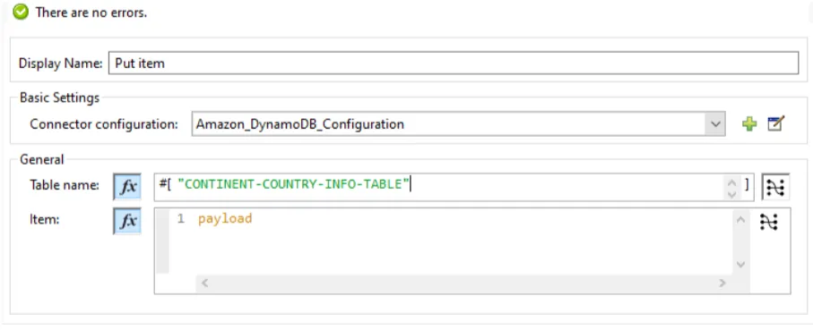Click the green plus add configuration icon
813x330 pixels.
click(x=748, y=124)
